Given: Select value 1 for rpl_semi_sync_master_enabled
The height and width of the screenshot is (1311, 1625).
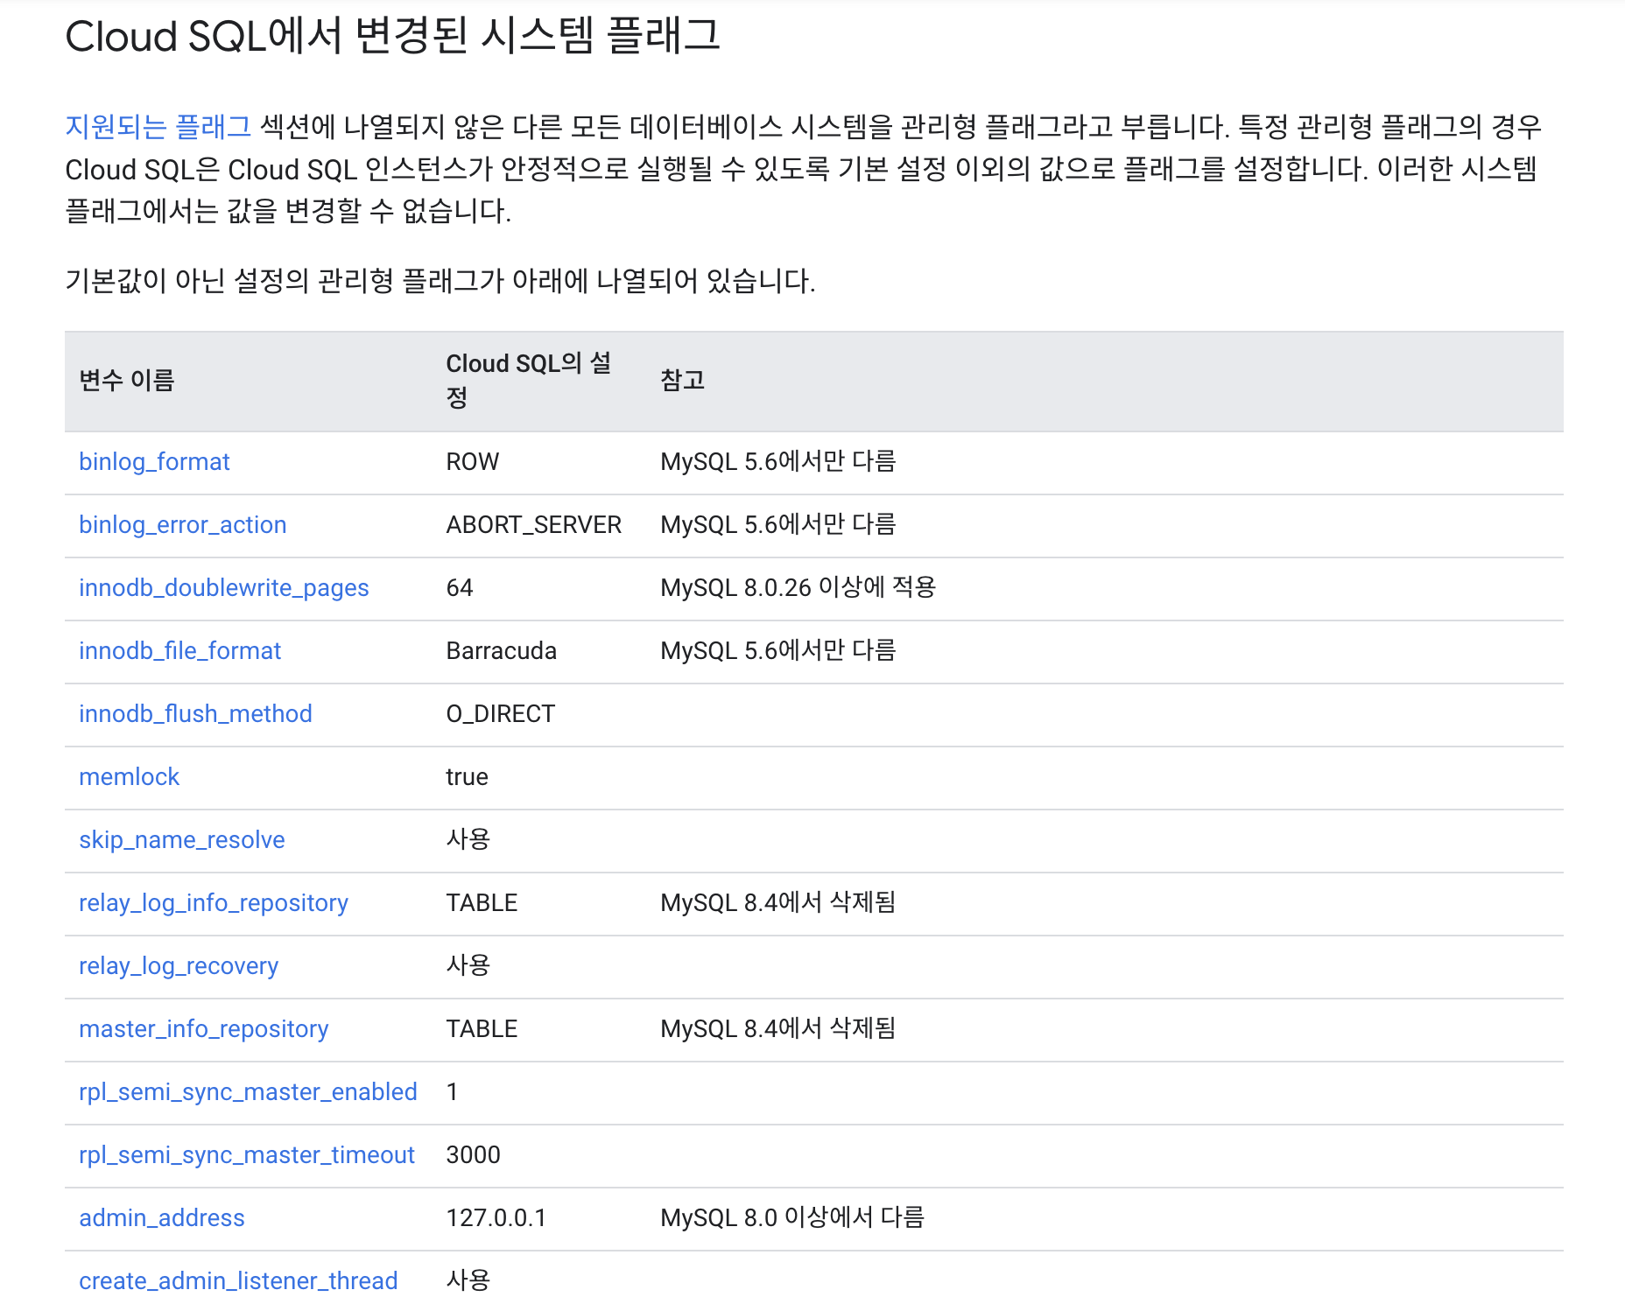Looking at the screenshot, I should tap(453, 1092).
